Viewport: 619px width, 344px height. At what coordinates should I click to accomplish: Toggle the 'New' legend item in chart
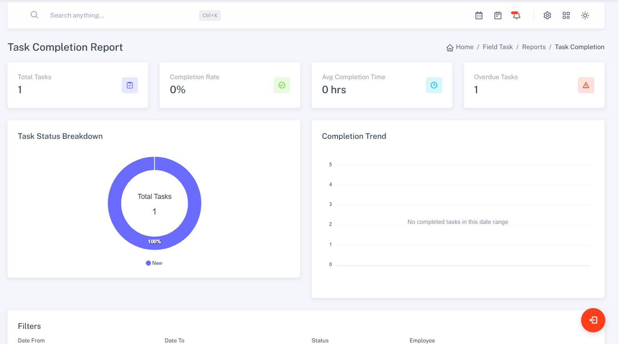pyautogui.click(x=154, y=263)
